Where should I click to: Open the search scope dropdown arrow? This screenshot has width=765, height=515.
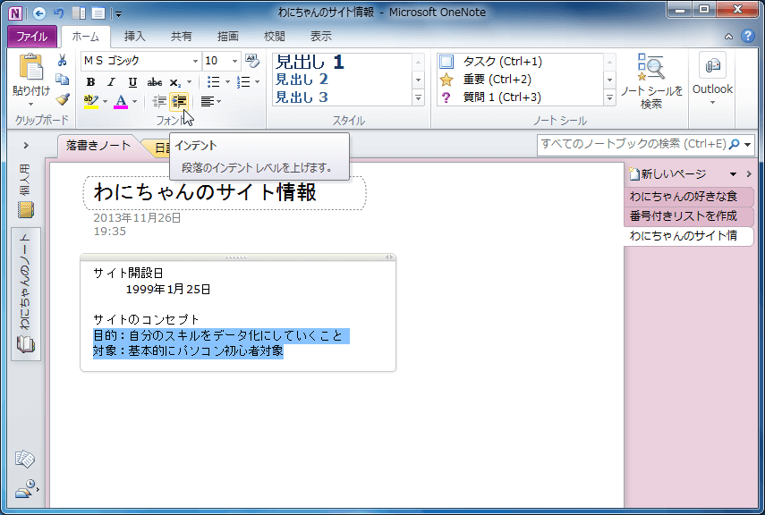[747, 144]
